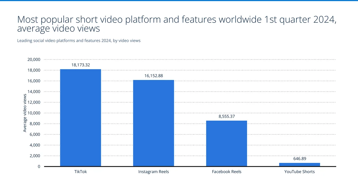Click the 0 y-axis tick label
This screenshot has width=358, height=181.
point(39,166)
